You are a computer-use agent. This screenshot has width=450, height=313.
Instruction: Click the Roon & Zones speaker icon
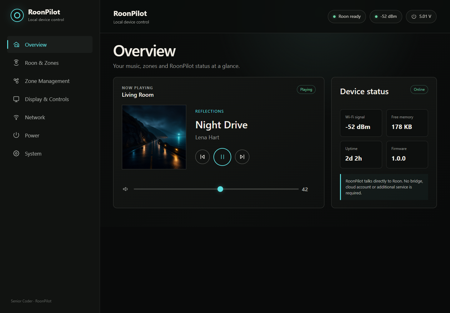[x=16, y=63]
